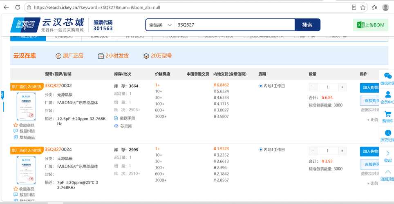394x204 pixels.
Task: Reload the page with the refresh icon
Action: (x=18, y=7)
